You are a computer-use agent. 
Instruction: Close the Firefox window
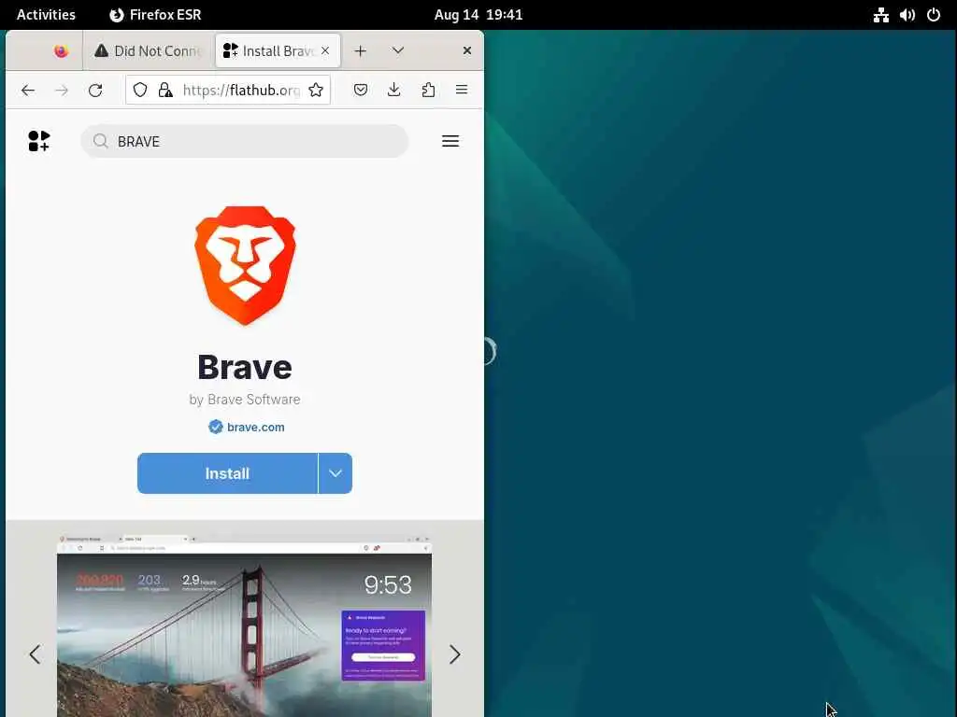point(467,50)
